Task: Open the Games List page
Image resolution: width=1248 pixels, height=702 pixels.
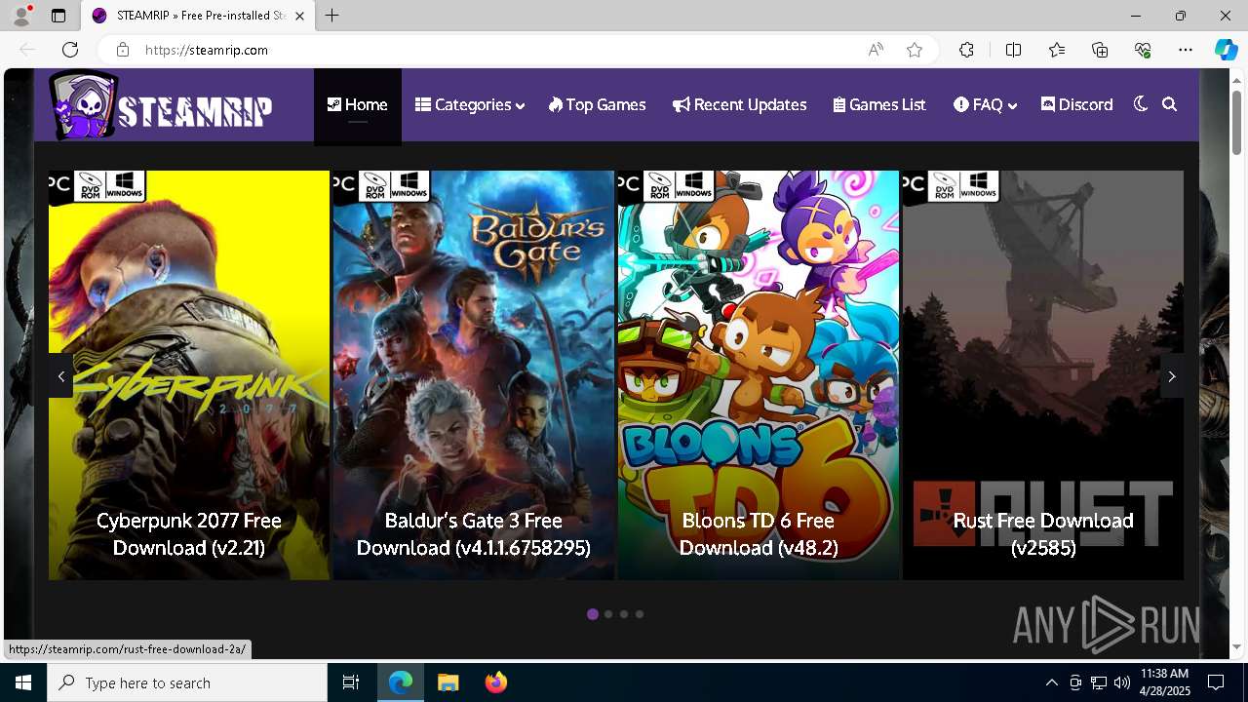Action: (879, 105)
